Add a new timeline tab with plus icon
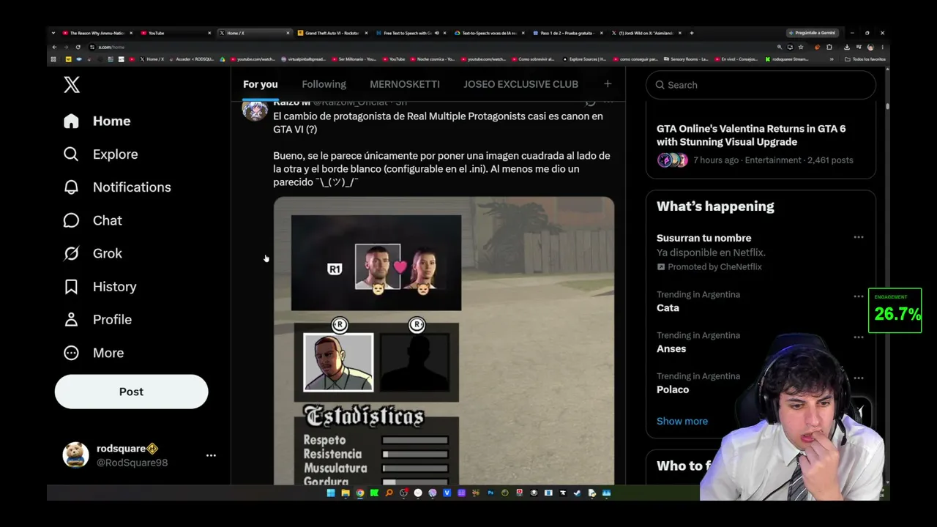937x527 pixels. click(607, 84)
